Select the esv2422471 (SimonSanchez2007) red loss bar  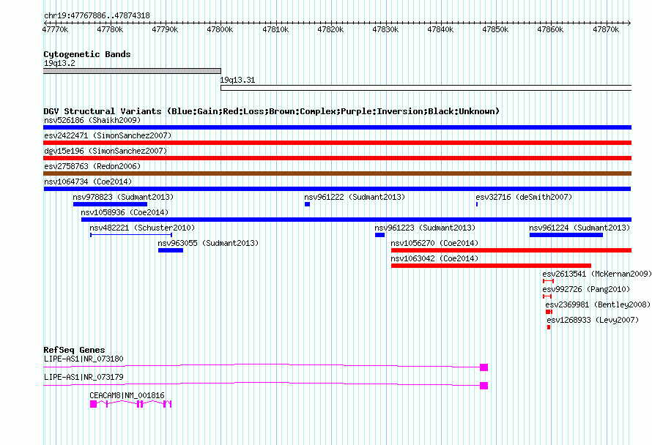337,143
